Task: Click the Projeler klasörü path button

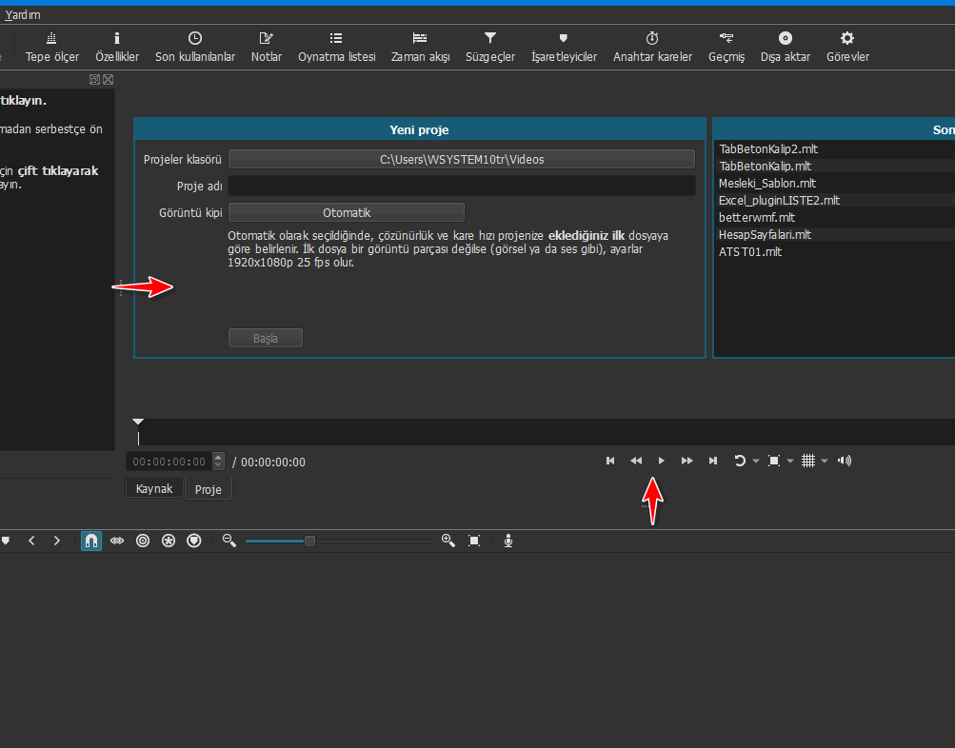Action: (461, 159)
